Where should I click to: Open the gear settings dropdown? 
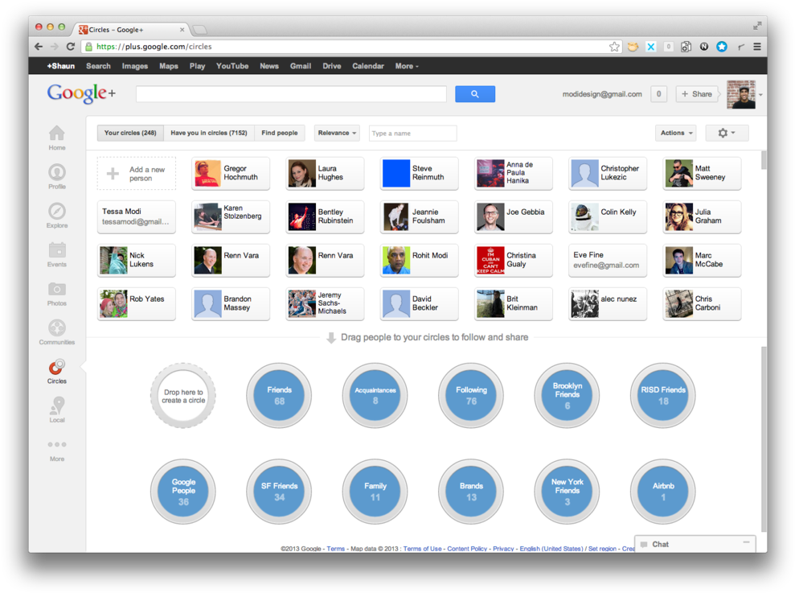coord(727,133)
